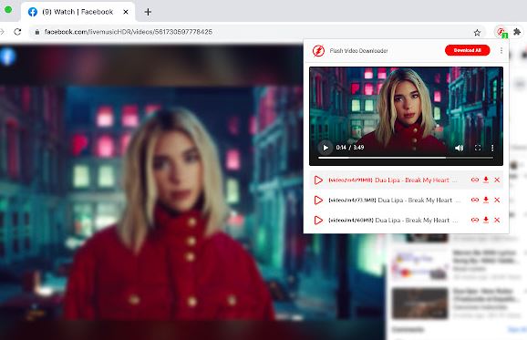The image size is (527, 340).
Task: Open the Chrome extensions puzzle menu
Action: 517,32
